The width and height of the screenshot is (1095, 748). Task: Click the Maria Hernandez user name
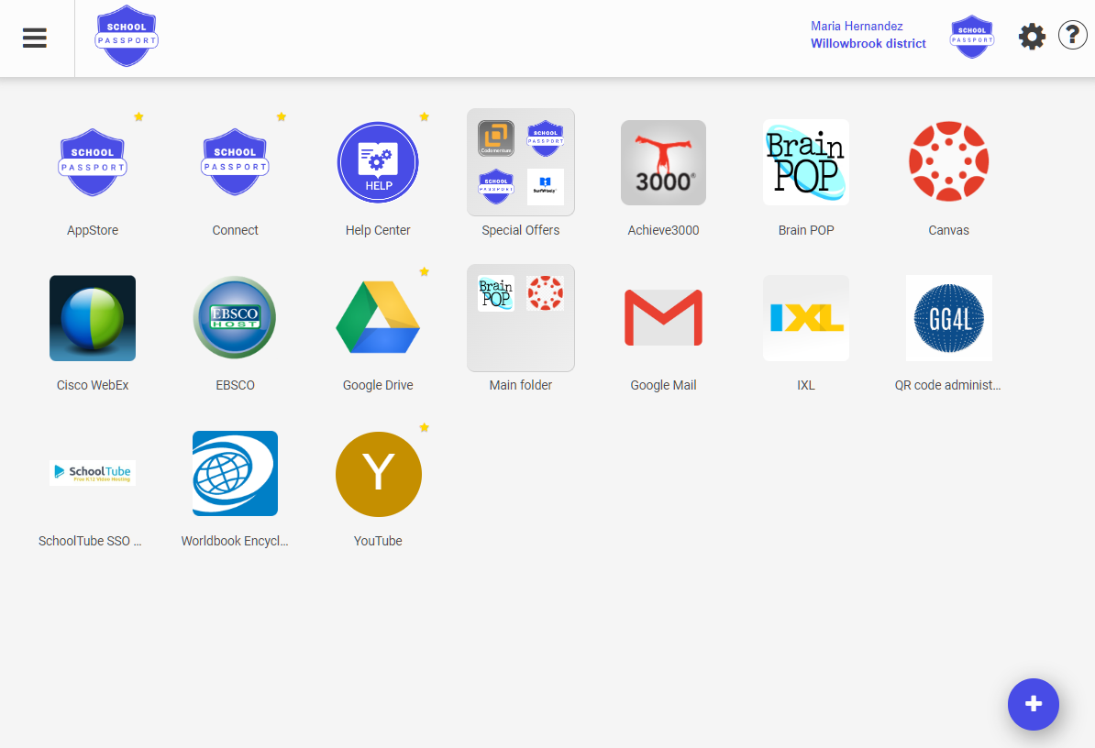(x=857, y=26)
